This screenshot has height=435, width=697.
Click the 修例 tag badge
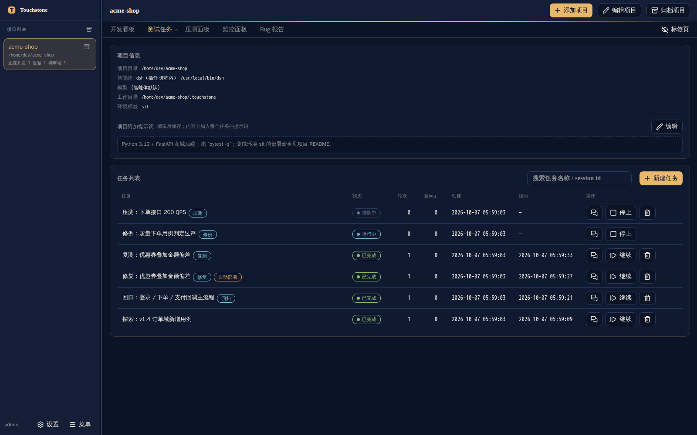[x=208, y=234]
